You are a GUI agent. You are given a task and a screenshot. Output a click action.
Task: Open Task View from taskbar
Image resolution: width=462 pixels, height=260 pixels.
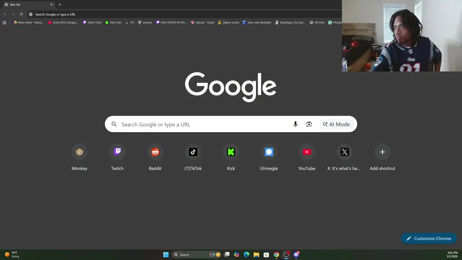(227, 255)
